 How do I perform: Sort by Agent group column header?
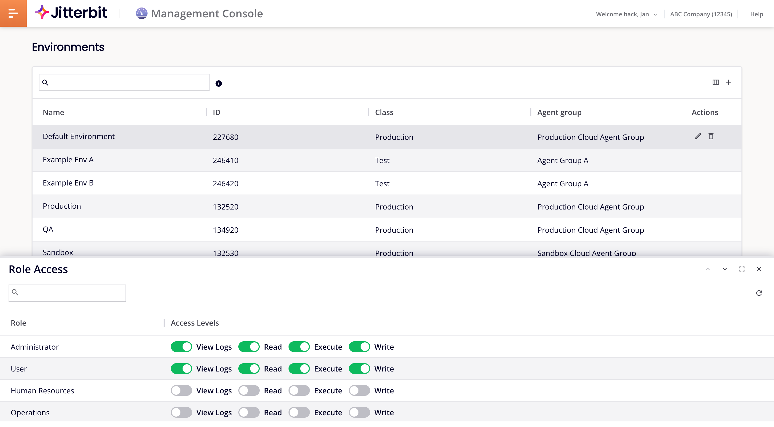pos(559,113)
